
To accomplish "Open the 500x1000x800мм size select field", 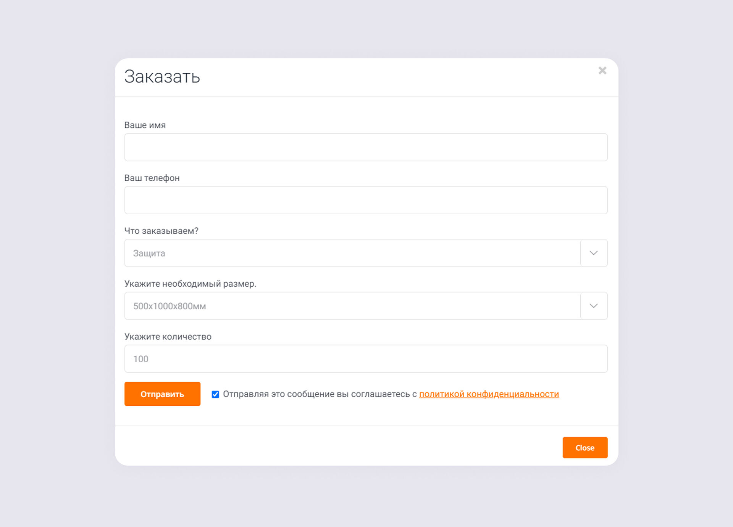I will click(351, 306).
